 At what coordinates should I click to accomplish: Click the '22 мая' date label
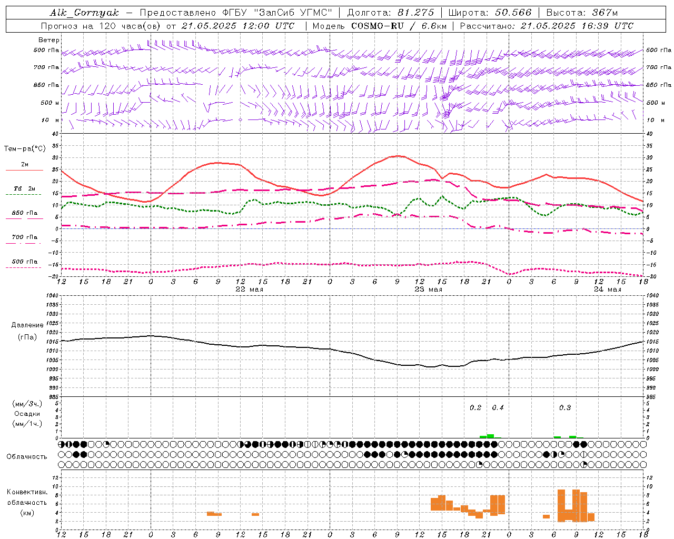[249, 289]
